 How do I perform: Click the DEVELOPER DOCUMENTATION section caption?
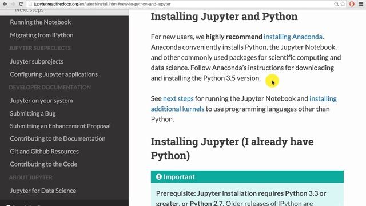(50, 88)
